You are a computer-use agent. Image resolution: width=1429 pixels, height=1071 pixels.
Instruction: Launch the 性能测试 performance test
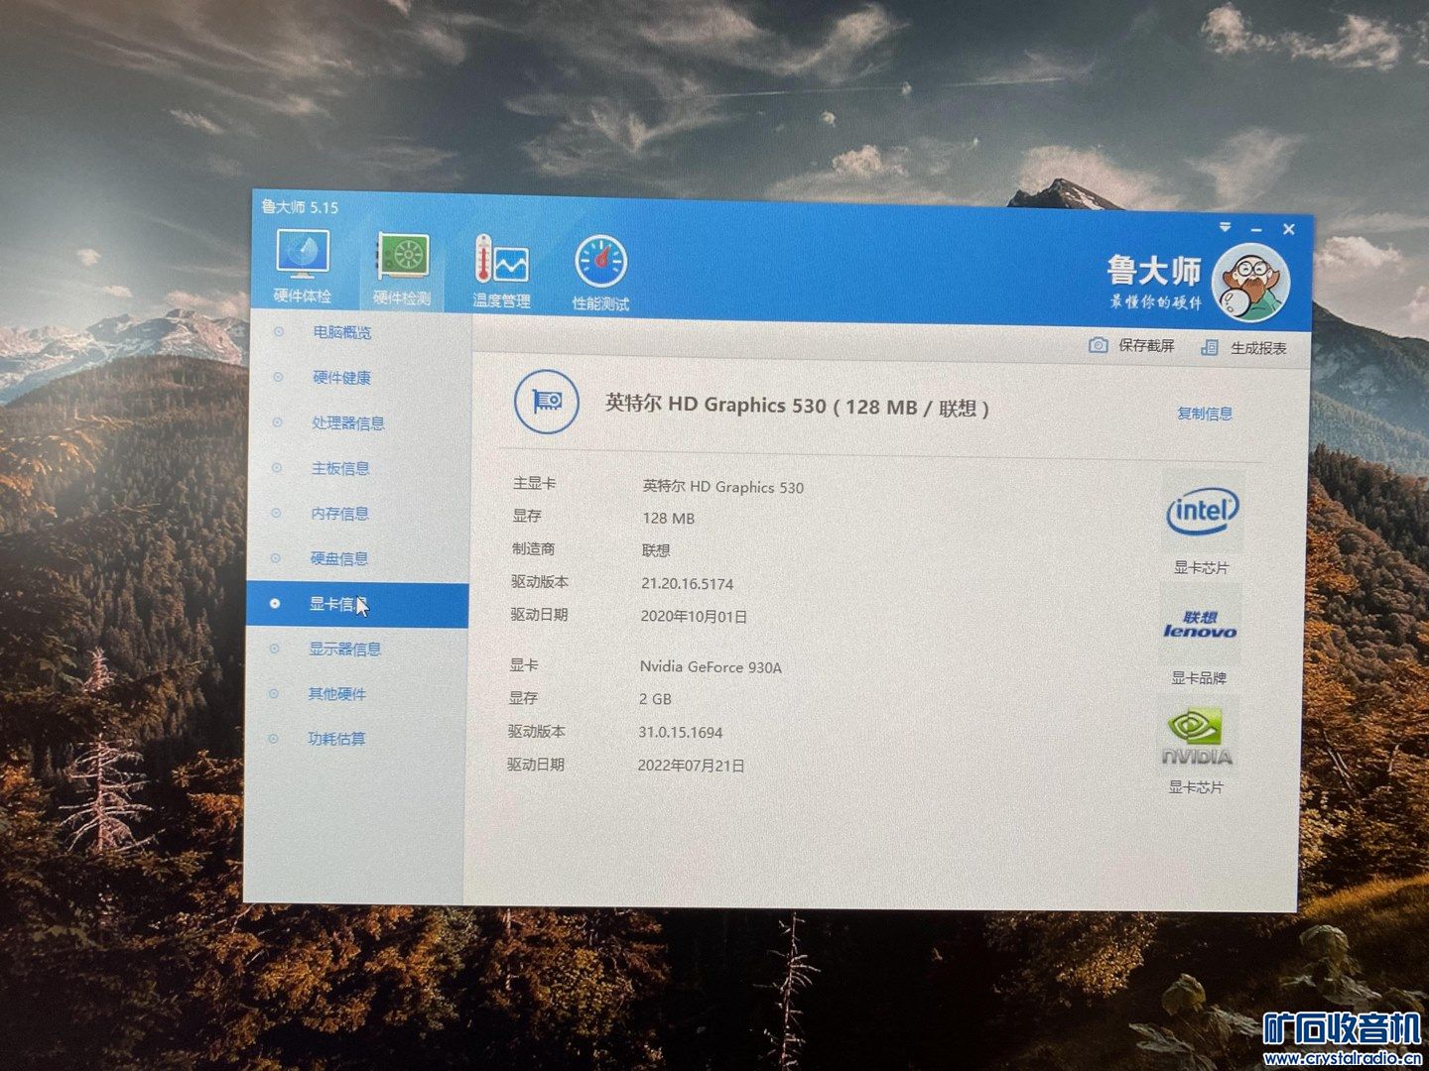[x=600, y=273]
